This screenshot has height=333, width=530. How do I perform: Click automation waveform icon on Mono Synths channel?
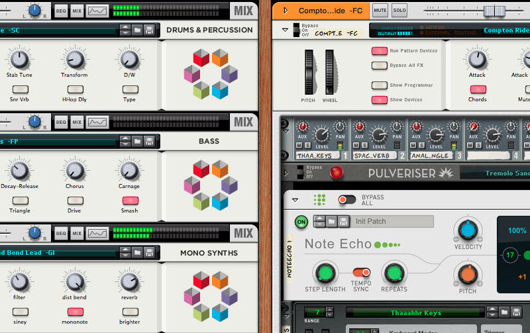97,234
